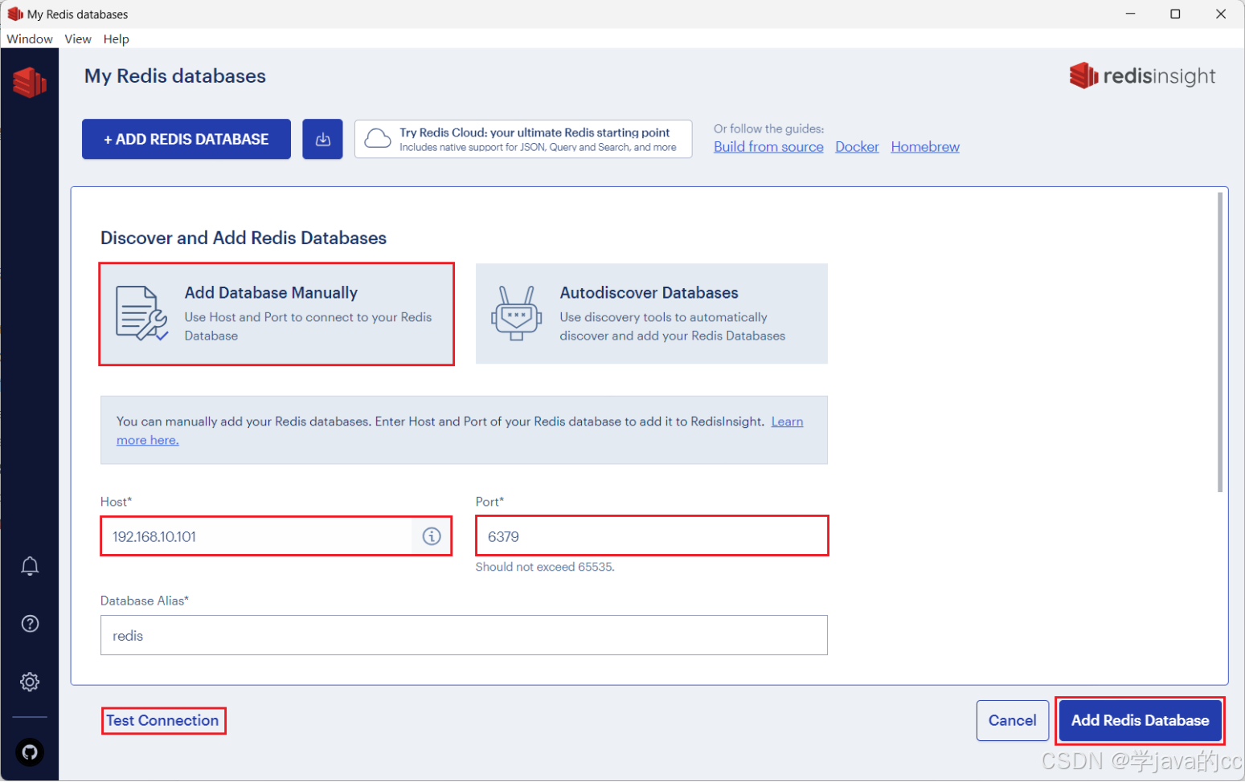The width and height of the screenshot is (1245, 782).
Task: Open the Window menu
Action: (30, 39)
